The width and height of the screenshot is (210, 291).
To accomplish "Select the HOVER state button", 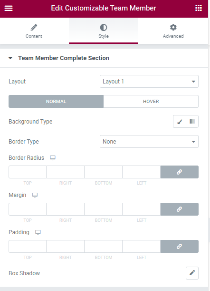I will [151, 101].
